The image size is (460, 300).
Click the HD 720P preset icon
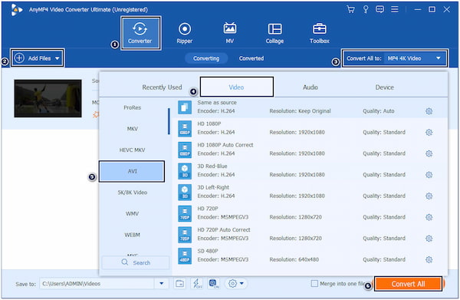click(185, 213)
